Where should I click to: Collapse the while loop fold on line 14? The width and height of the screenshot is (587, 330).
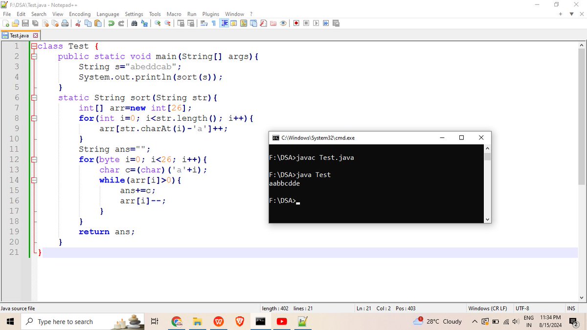(x=34, y=180)
